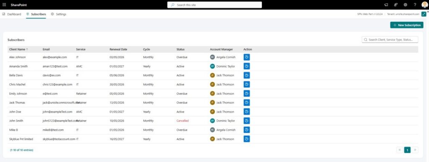Click renewal history icon for John Doe
429x162 pixels.
point(246,111)
